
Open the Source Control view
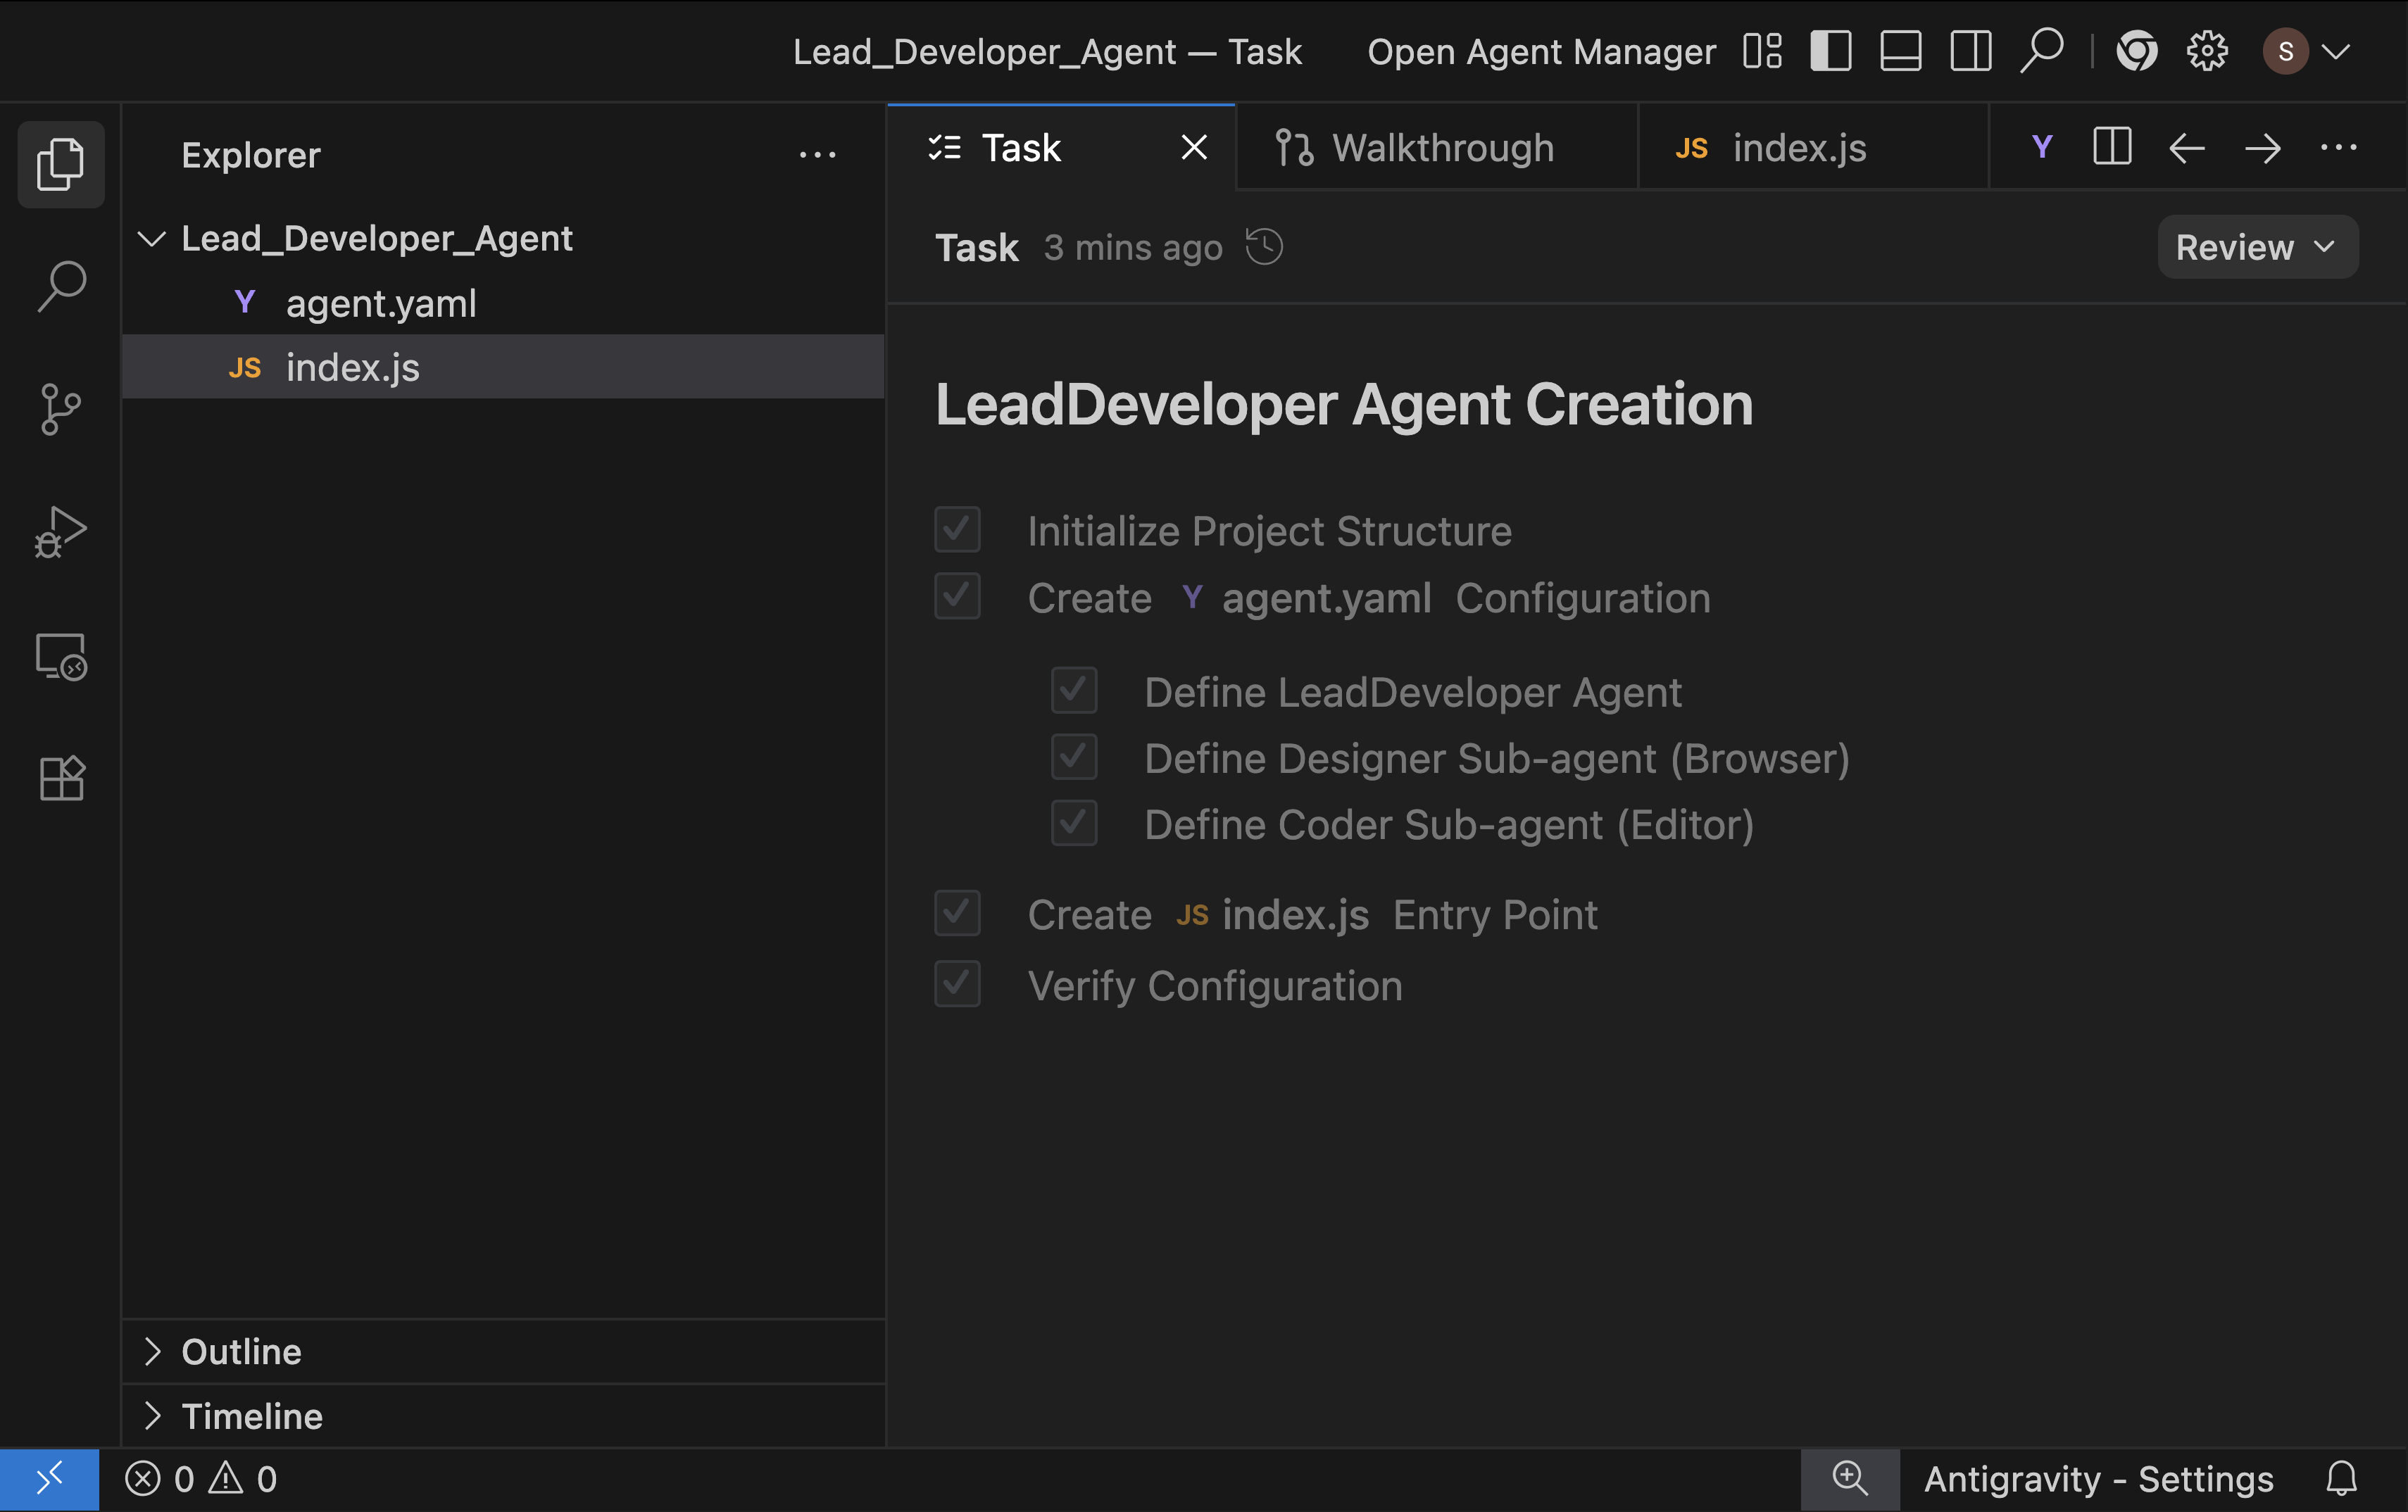[x=61, y=409]
